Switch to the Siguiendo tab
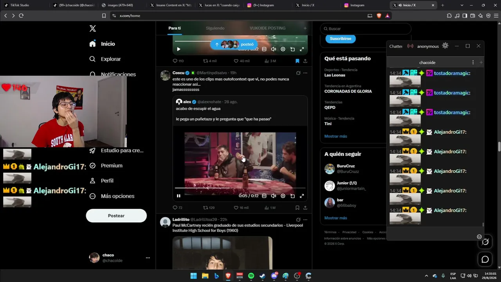501x282 pixels. click(x=215, y=28)
